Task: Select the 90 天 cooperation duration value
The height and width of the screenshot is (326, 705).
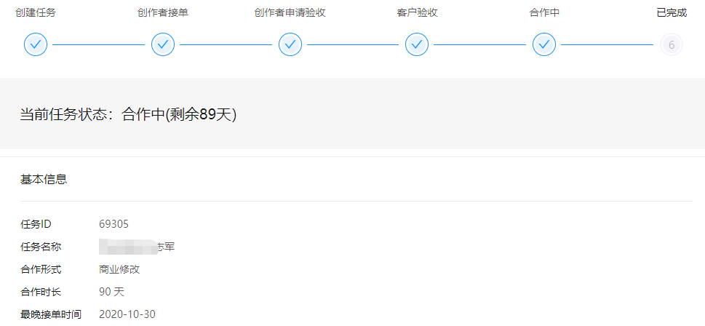Action: [x=111, y=292]
